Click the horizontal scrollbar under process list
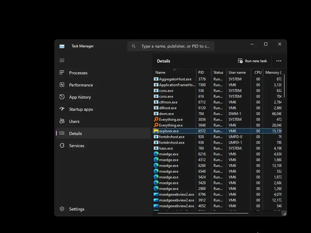The width and height of the screenshot is (311, 233). click(x=203, y=213)
